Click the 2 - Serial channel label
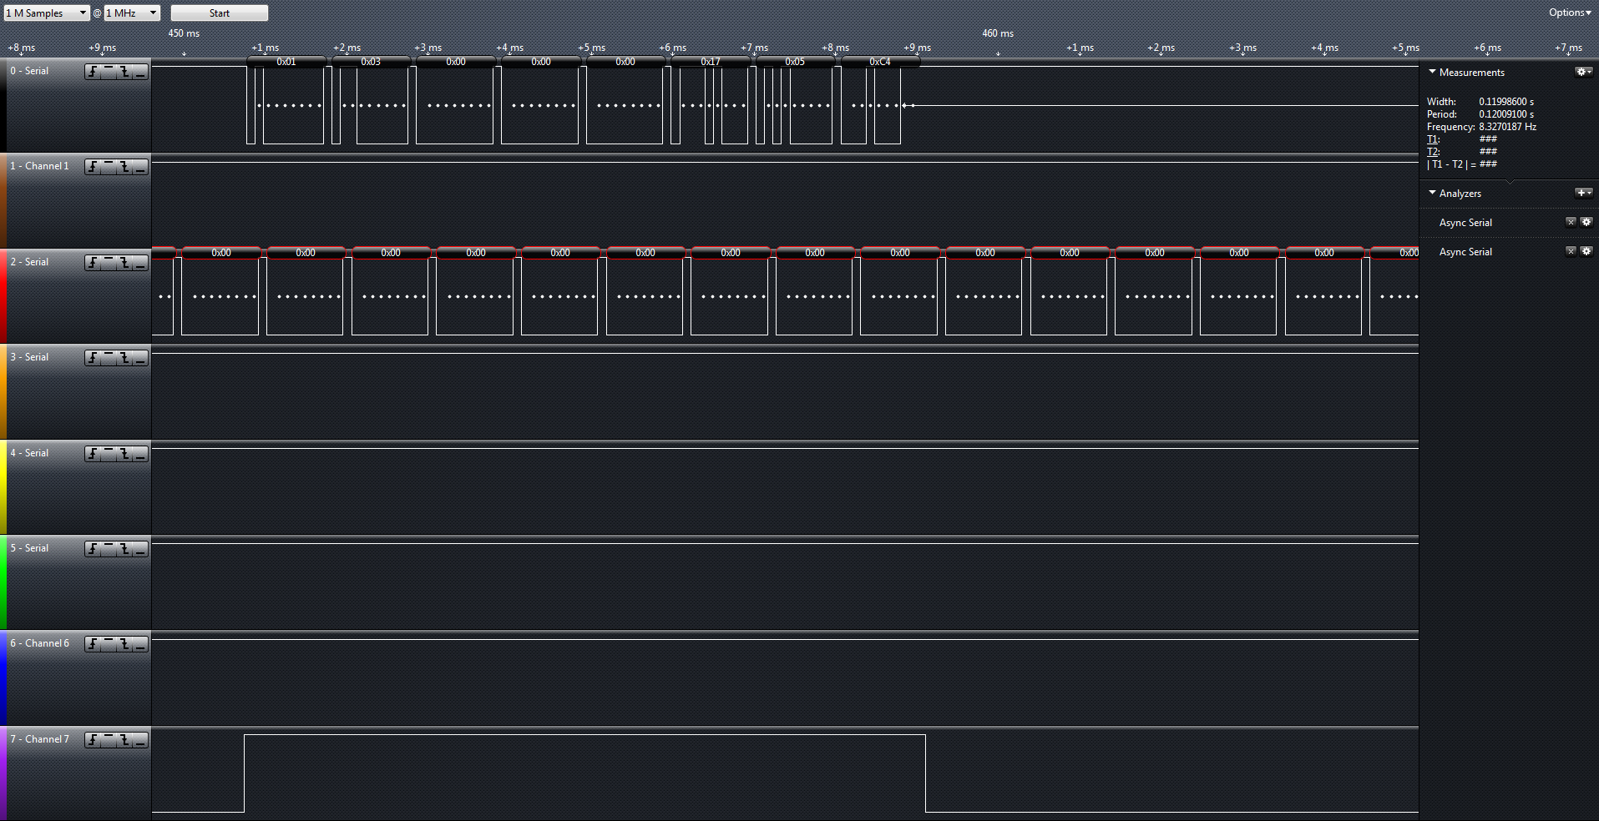The width and height of the screenshot is (1599, 821). click(x=29, y=262)
